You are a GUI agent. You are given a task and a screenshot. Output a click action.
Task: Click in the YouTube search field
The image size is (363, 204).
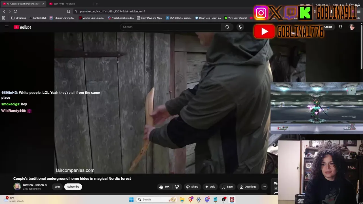click(x=171, y=27)
